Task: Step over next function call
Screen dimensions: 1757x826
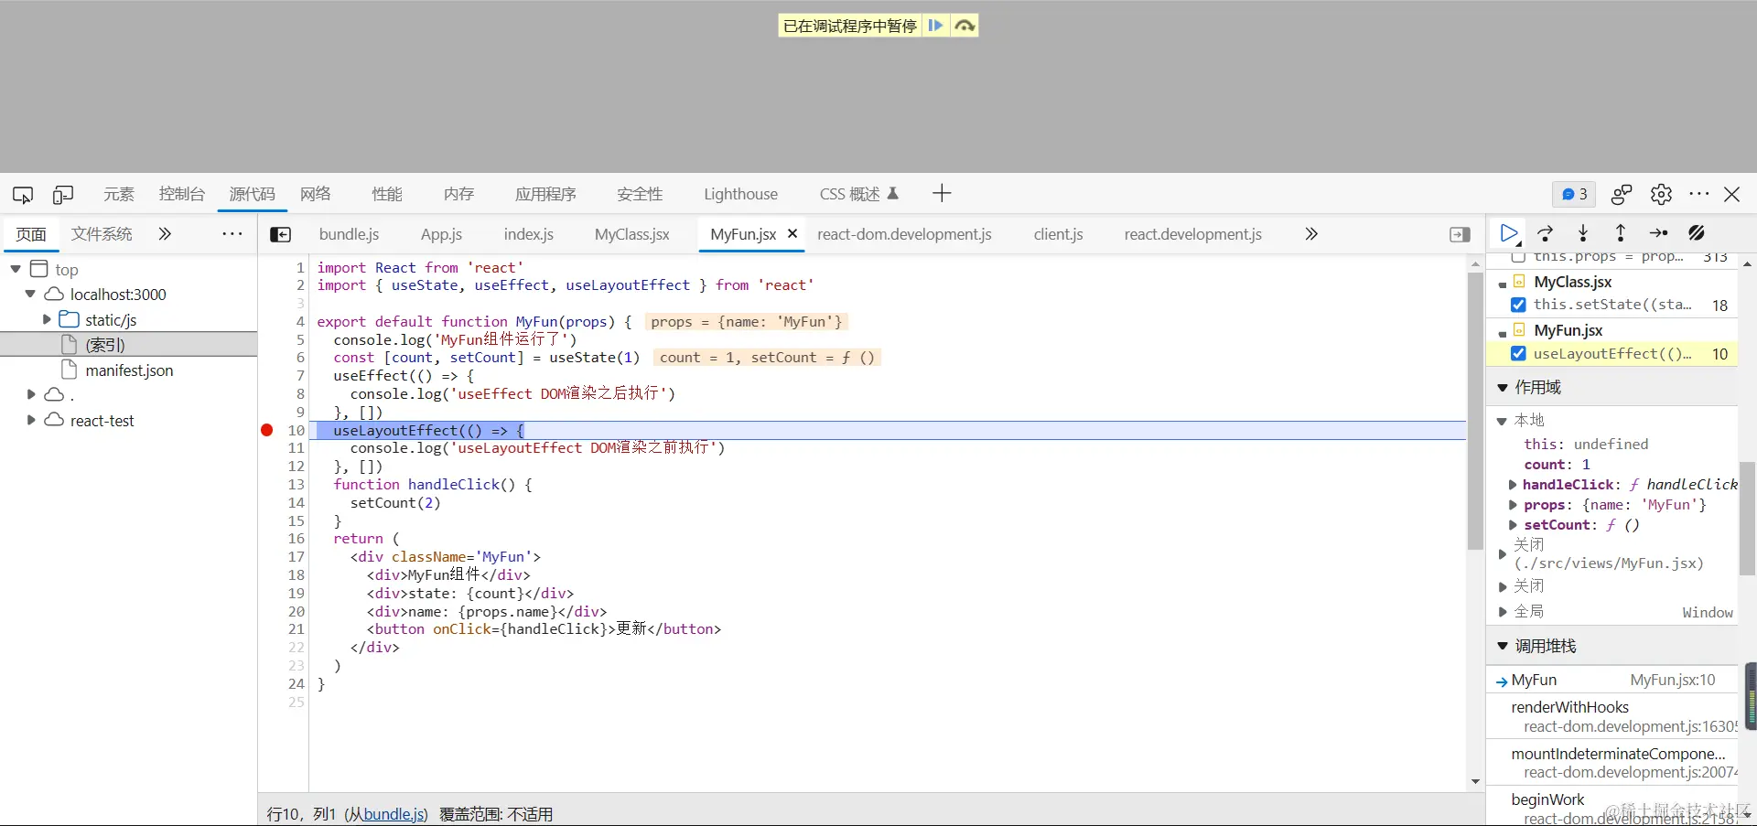Action: click(x=1546, y=233)
